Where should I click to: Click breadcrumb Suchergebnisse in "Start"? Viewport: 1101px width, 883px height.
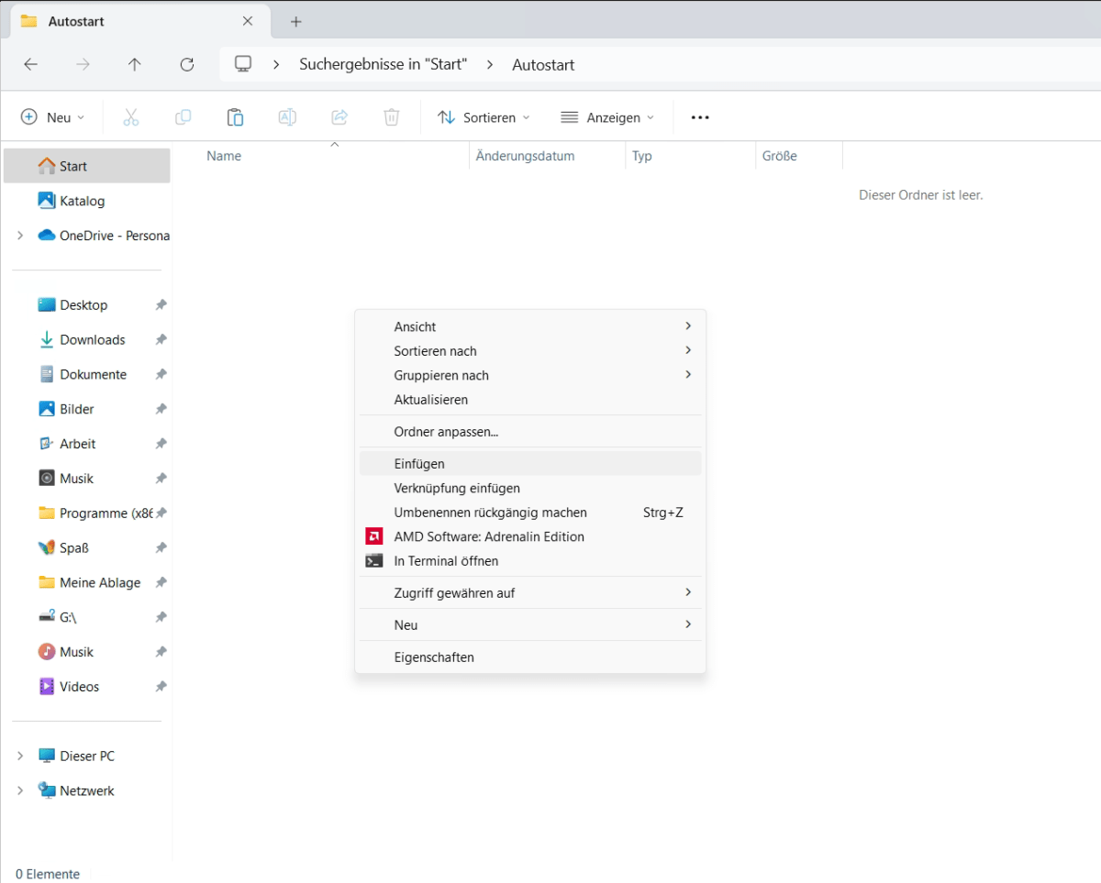click(x=383, y=64)
